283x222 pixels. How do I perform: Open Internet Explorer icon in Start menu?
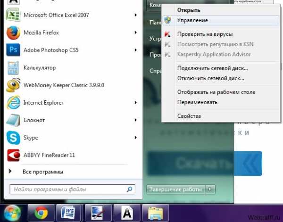13,102
